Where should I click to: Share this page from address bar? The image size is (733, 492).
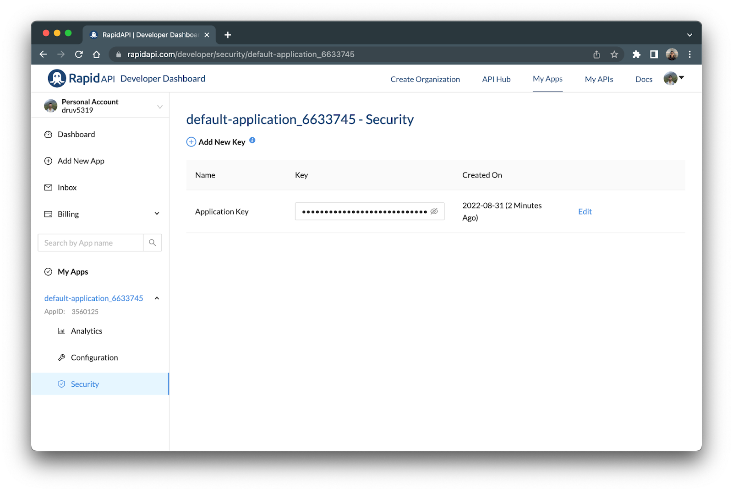click(596, 54)
